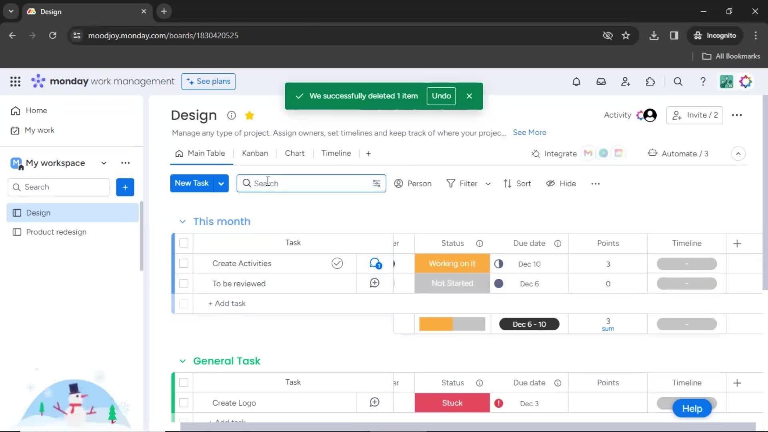Screen dimensions: 768x432
Task: Check the checkbox for To be reviewed task
Action: pyautogui.click(x=184, y=283)
